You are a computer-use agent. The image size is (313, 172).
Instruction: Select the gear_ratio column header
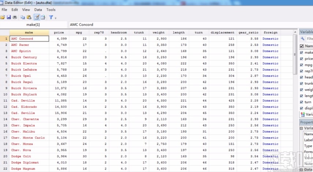tap(249, 32)
